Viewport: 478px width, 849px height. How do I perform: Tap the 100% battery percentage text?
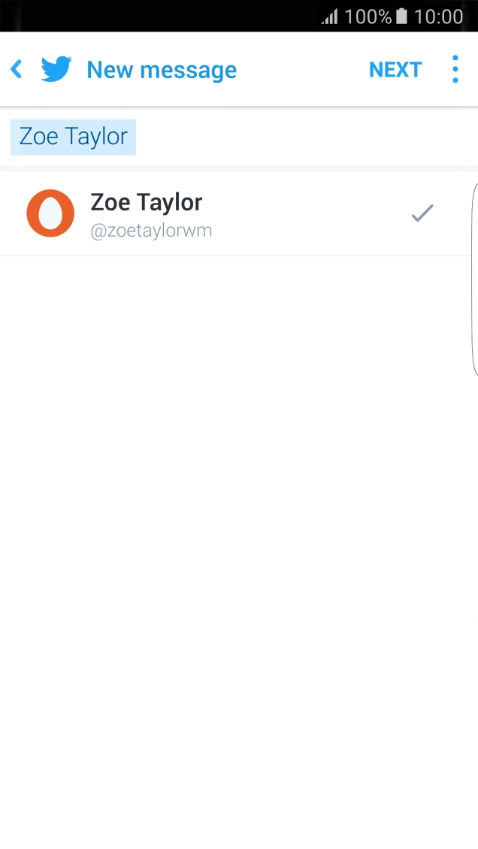pyautogui.click(x=368, y=17)
